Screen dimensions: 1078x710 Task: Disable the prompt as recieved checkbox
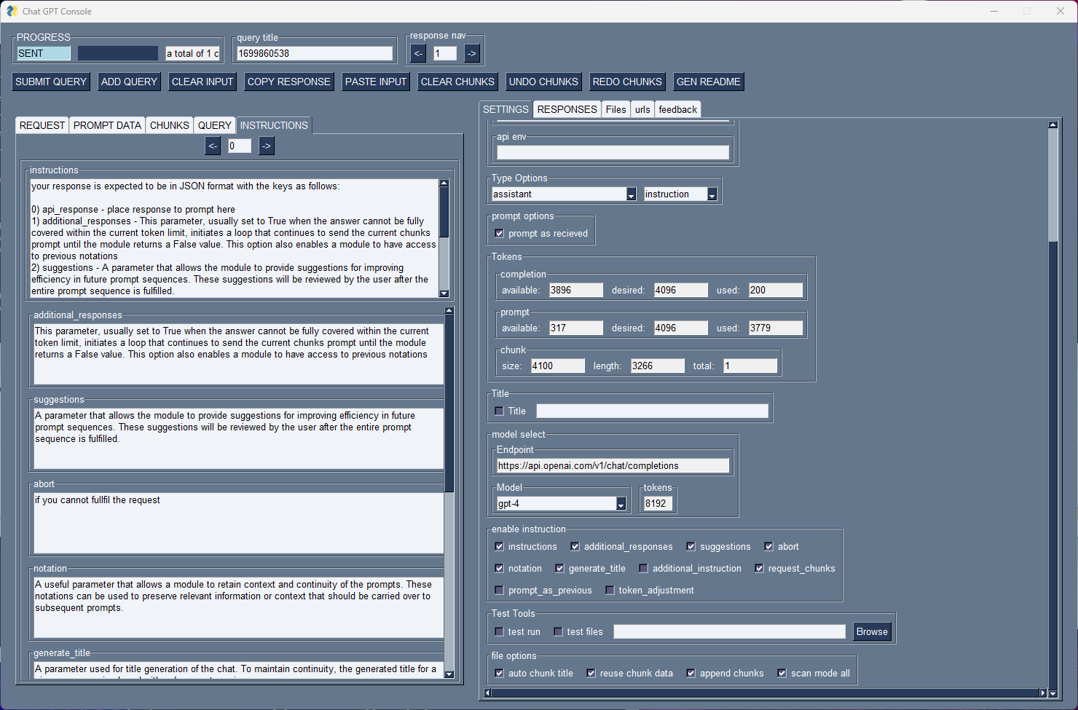pos(500,234)
